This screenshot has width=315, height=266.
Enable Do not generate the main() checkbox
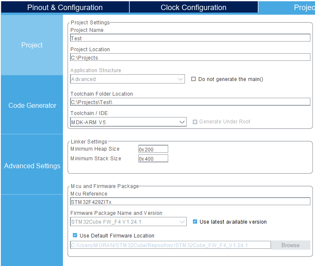click(194, 79)
